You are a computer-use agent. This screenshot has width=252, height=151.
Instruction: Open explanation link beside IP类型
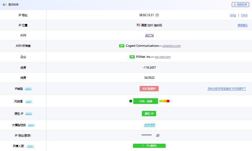click(x=28, y=89)
